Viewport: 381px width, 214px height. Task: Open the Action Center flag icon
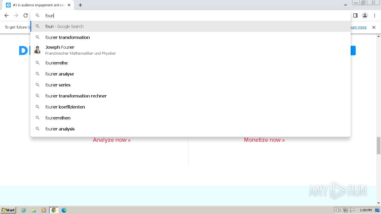click(353, 210)
